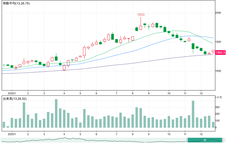This screenshot has width=228, height=144.
Task: Click the tall volume bar in mid-November
Action: tap(193, 114)
